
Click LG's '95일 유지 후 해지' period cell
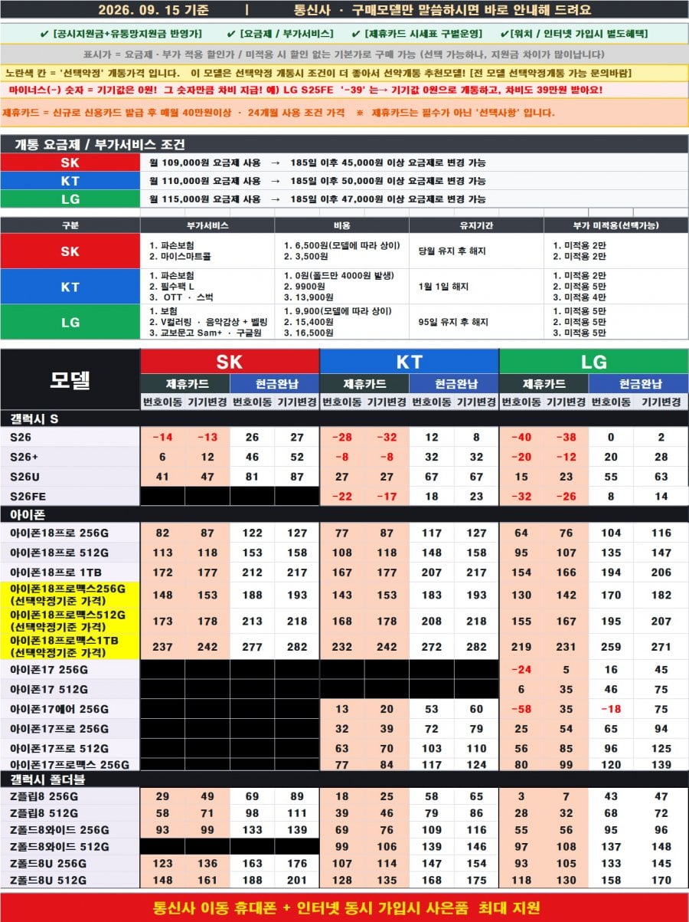[x=476, y=322]
